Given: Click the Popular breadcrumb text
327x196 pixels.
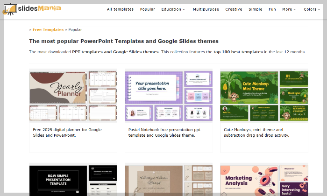Looking at the screenshot, I should click(x=75, y=29).
